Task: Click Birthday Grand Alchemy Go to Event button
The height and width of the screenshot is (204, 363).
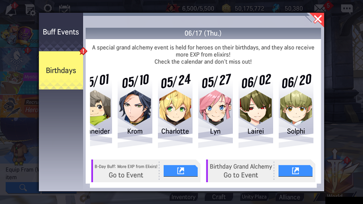Action: 295,171
